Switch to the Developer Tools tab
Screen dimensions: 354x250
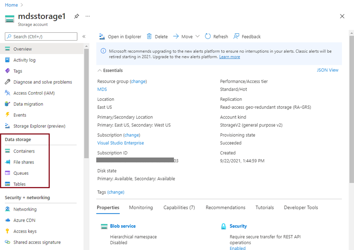[301, 208]
